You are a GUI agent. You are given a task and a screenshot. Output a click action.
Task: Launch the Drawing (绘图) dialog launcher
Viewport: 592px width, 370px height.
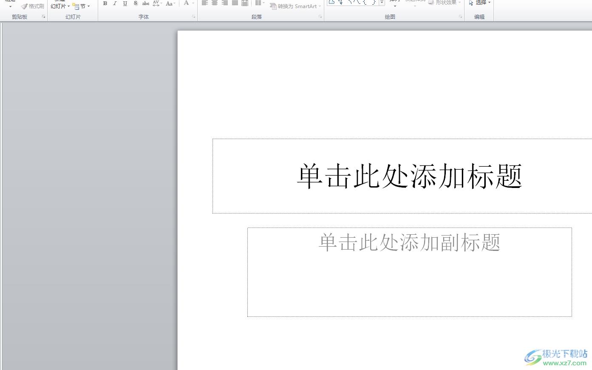[460, 17]
